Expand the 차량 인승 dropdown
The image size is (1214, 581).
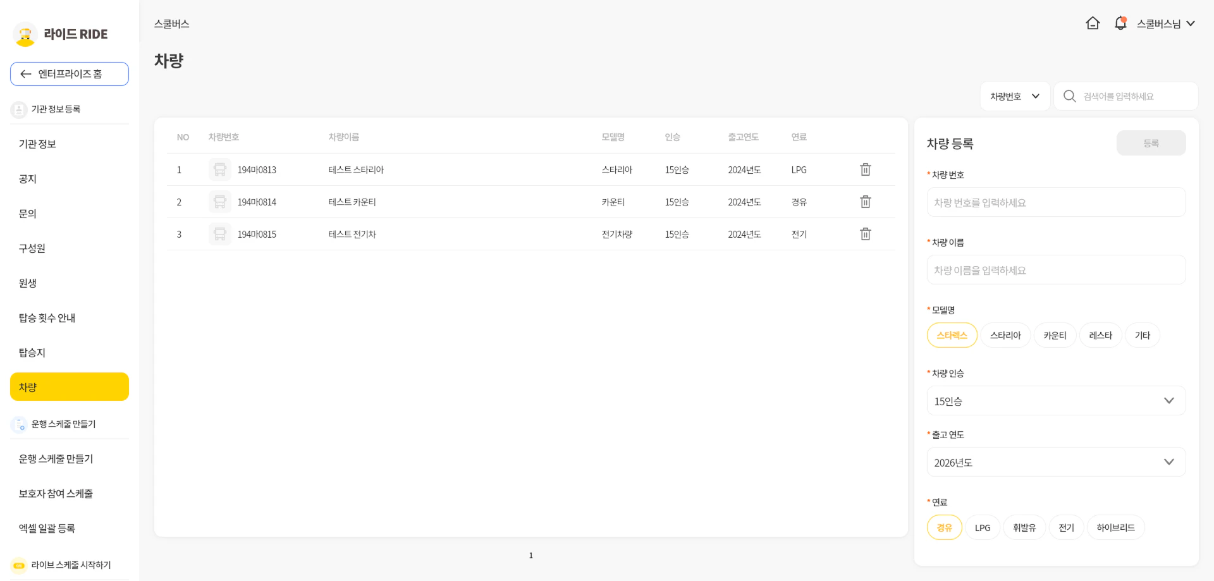pos(1056,401)
